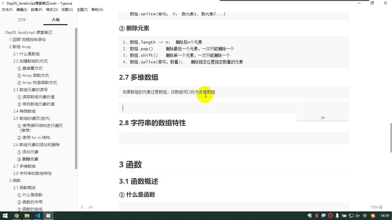
Task: Open the 文件(F) menu
Action: 7,10
